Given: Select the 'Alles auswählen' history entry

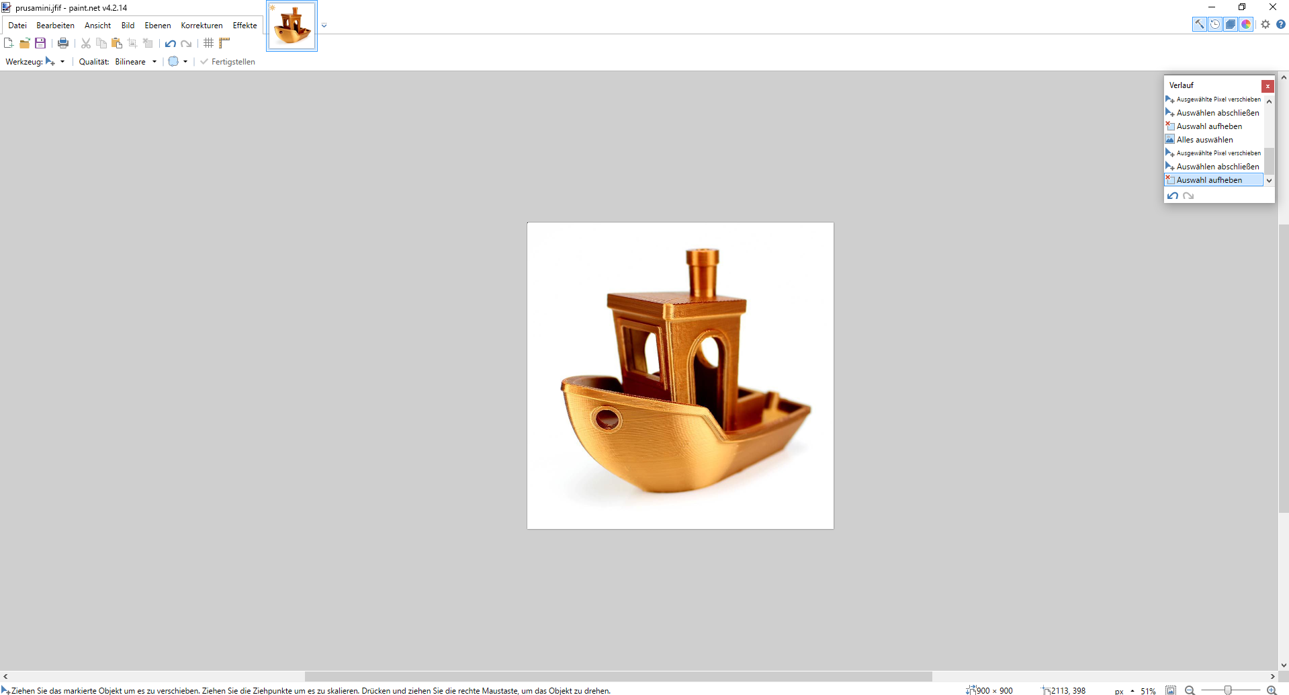Looking at the screenshot, I should click(1214, 140).
